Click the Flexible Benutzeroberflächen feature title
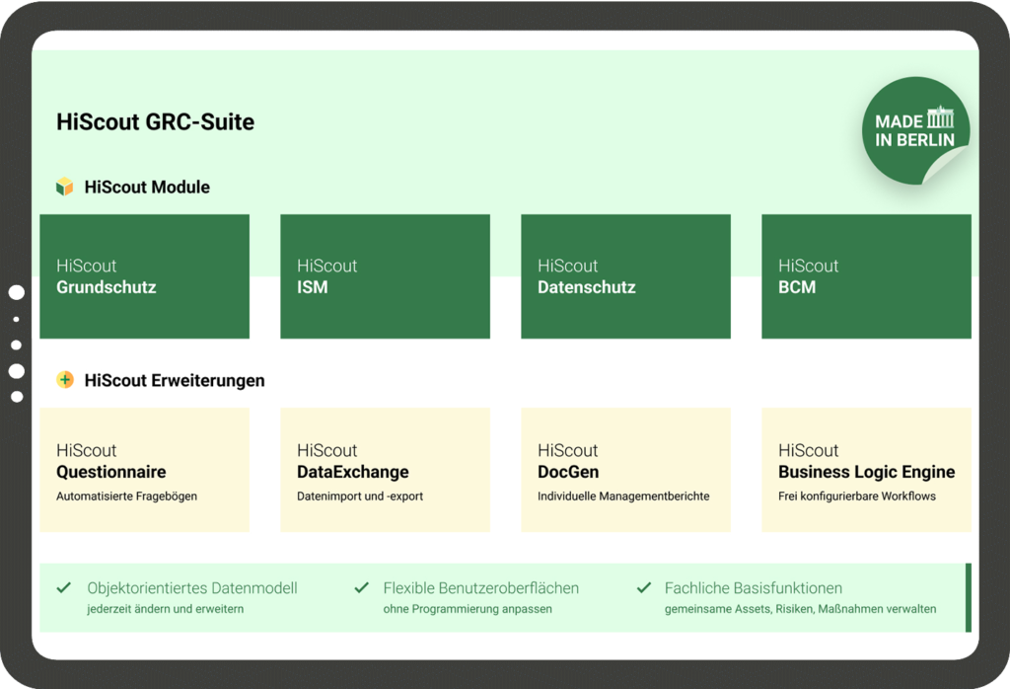Screen dimensions: 1010x689 [481, 588]
